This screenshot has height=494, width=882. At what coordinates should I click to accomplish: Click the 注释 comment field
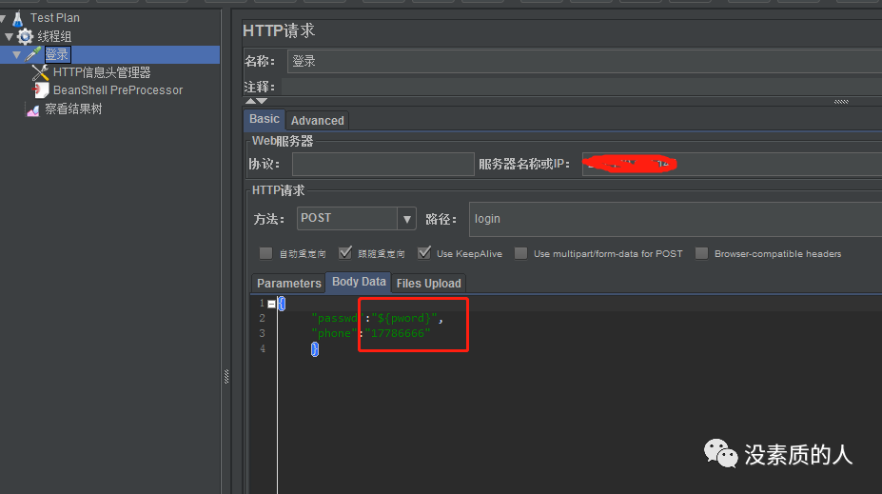coord(581,87)
